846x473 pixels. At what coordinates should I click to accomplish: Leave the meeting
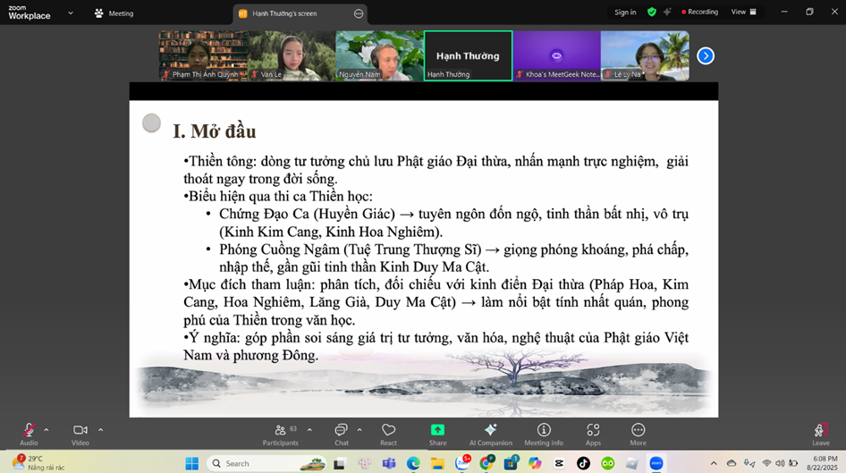coord(820,432)
